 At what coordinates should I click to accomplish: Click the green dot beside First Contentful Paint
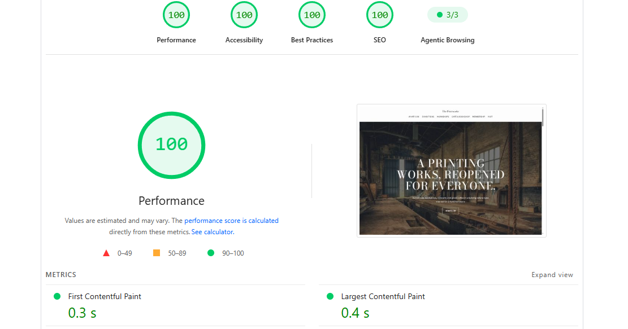[57, 296]
